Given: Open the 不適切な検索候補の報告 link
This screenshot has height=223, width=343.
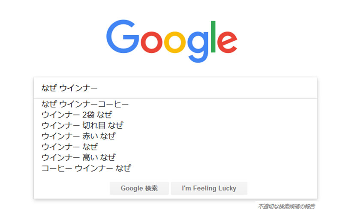Looking at the screenshot, I should pos(286,206).
